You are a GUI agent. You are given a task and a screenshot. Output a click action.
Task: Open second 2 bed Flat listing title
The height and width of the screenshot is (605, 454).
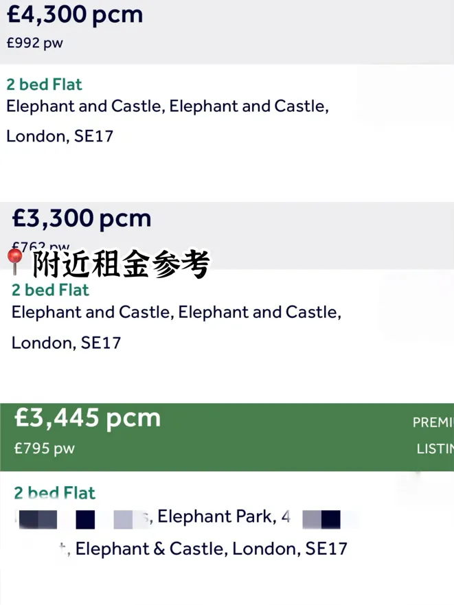50,290
